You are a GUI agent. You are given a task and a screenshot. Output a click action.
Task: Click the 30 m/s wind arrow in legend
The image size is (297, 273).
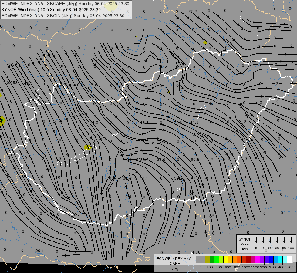[x=277, y=240]
